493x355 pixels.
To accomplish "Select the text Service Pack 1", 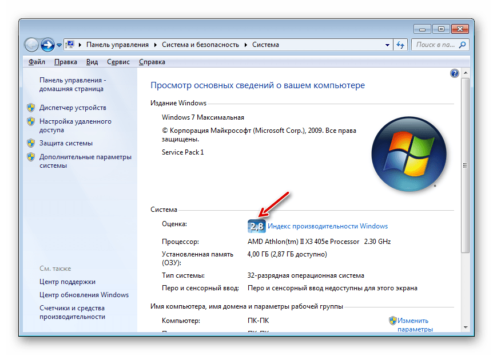I will [182, 152].
